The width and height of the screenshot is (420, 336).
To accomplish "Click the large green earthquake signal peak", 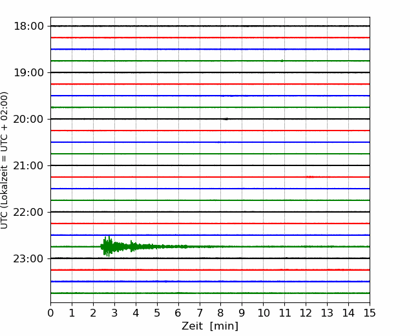I will 108,246.
